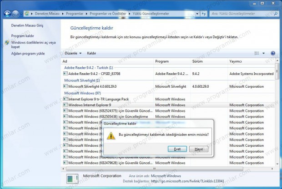Click the horizontal scrollbar right arrow

tap(272, 169)
